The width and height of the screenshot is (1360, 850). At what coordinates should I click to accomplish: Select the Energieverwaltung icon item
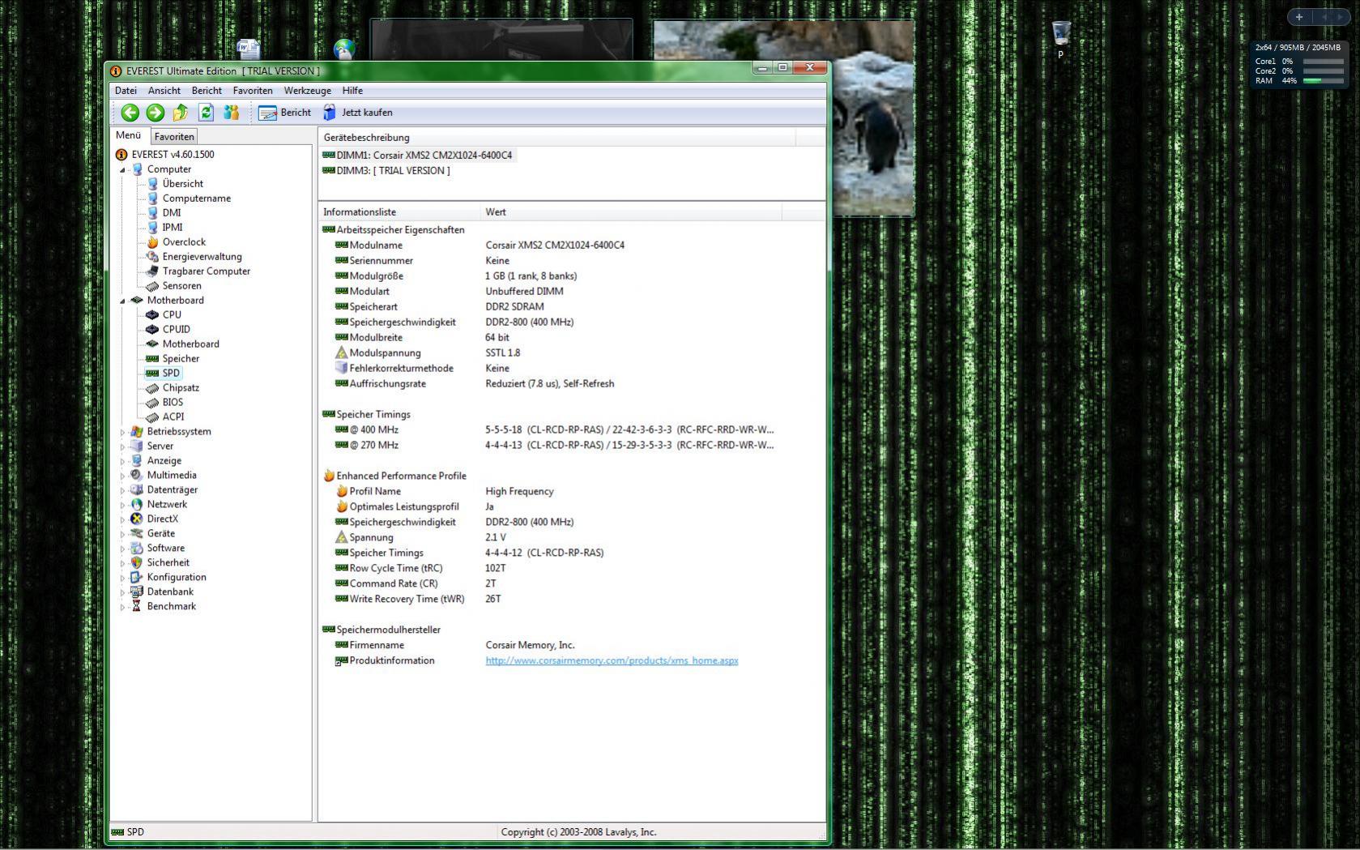(x=152, y=257)
